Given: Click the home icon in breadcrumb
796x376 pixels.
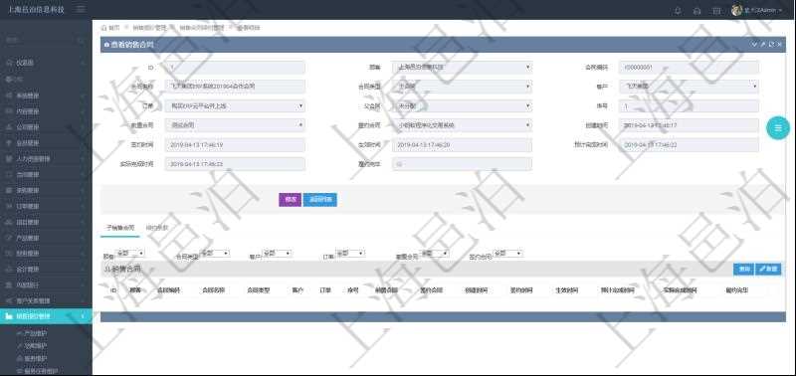Looking at the screenshot, I should pyautogui.click(x=104, y=28).
